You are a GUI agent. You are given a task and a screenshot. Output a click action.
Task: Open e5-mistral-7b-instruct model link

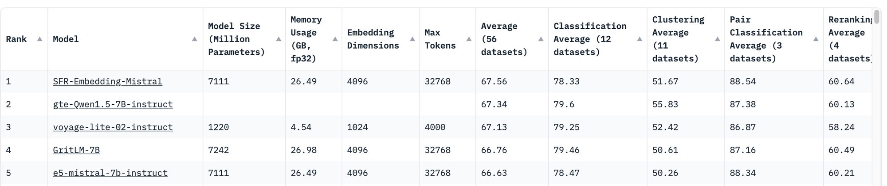tap(110, 173)
